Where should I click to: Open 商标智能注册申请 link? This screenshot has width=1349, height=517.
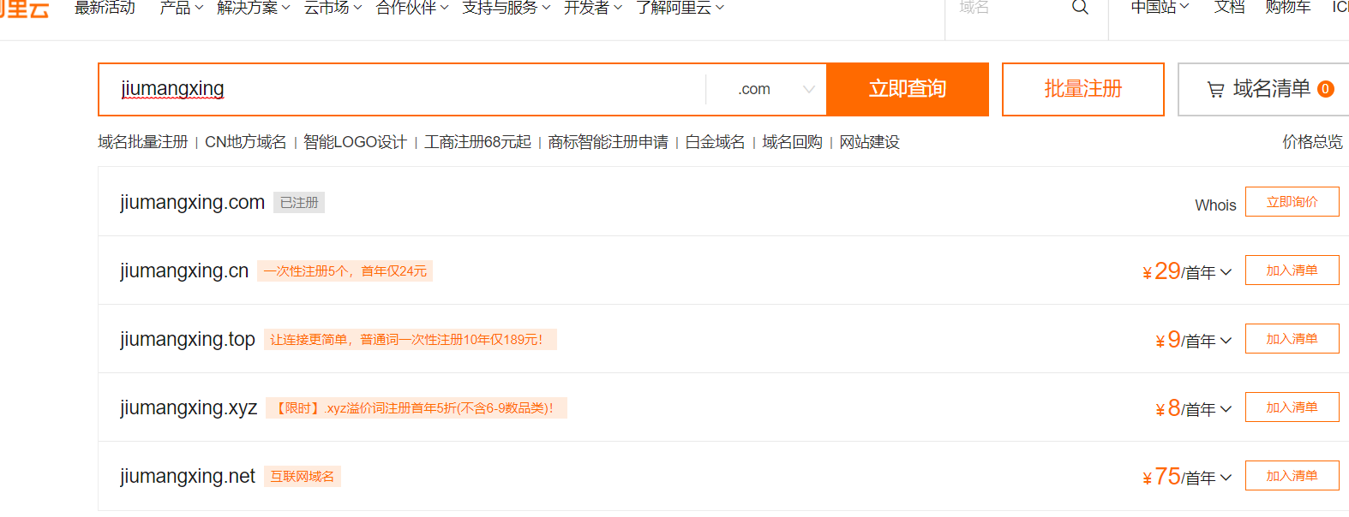609,142
